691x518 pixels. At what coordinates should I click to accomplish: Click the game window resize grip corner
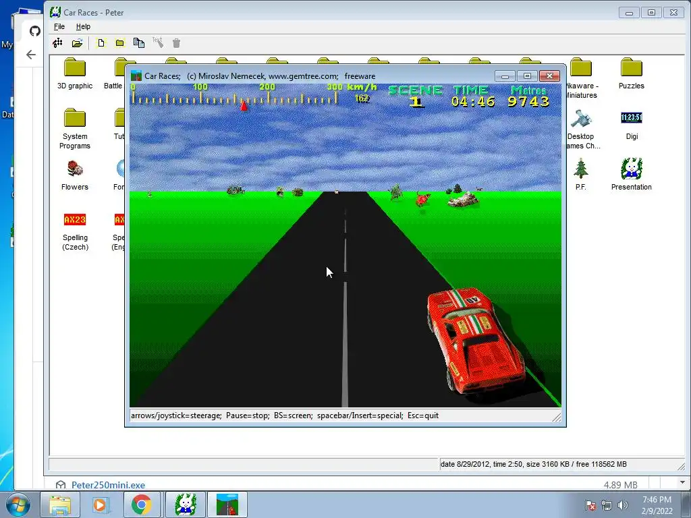click(557, 417)
